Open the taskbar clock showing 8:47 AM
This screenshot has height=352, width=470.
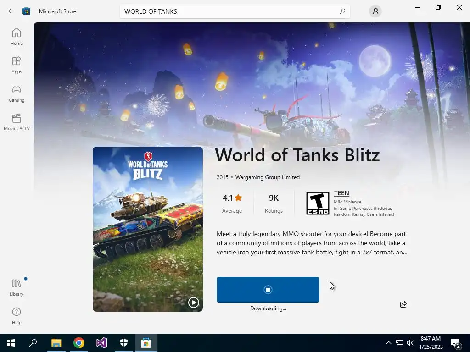click(431, 343)
